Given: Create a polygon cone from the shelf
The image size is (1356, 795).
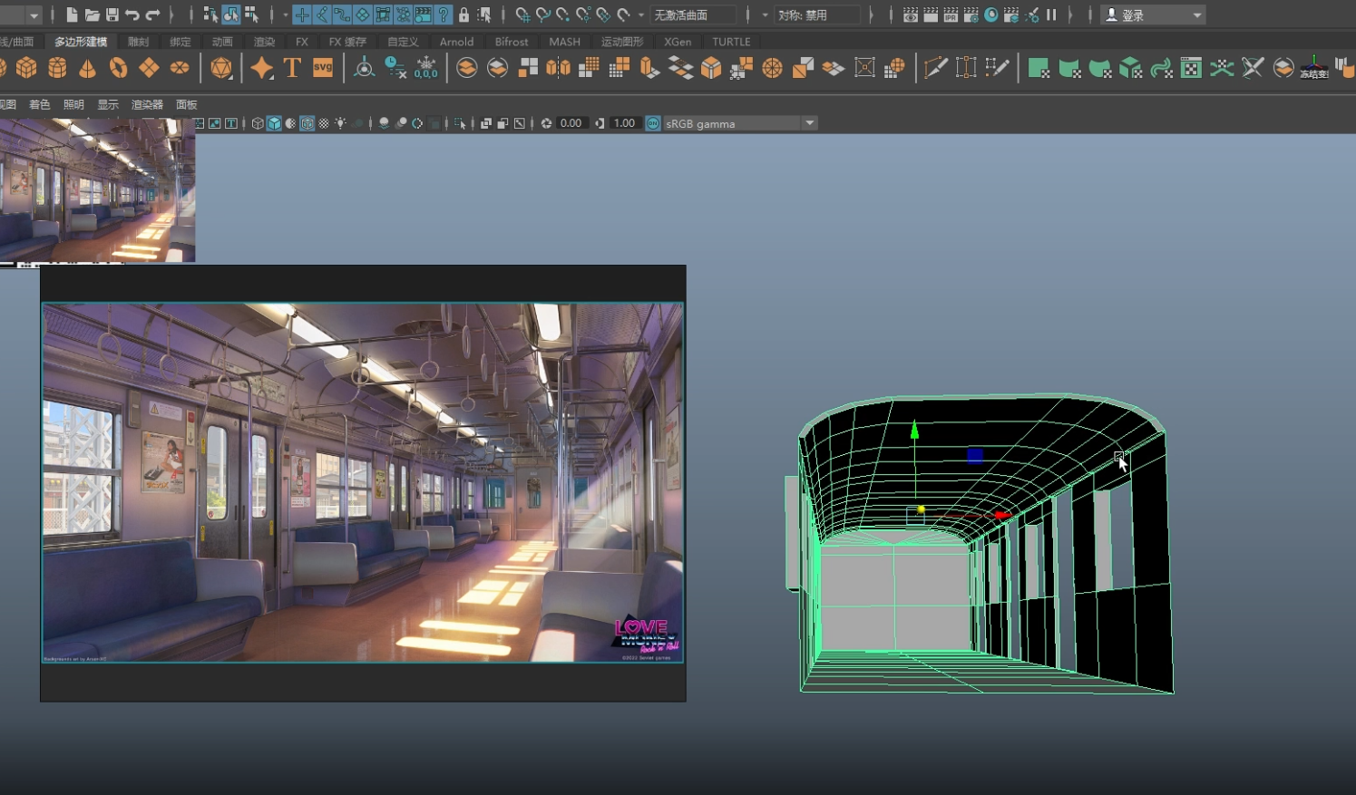Looking at the screenshot, I should click(87, 68).
